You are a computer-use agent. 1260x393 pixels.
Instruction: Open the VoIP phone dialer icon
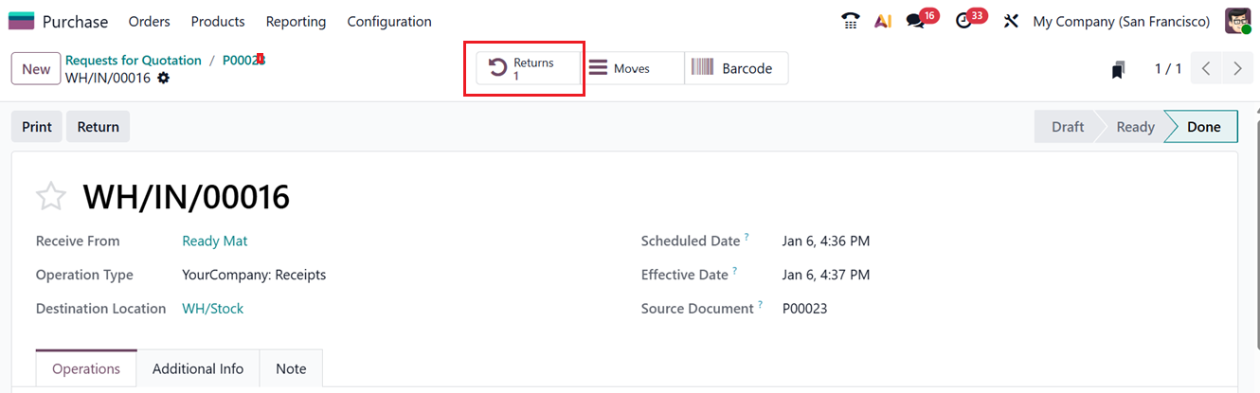tap(850, 21)
